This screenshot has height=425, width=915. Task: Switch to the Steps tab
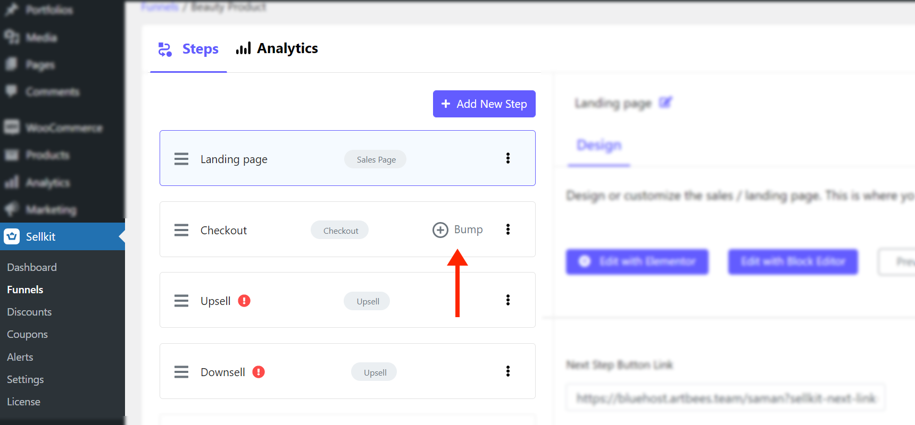(188, 49)
